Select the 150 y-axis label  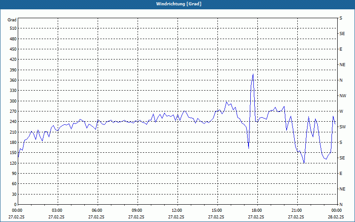click(13, 153)
